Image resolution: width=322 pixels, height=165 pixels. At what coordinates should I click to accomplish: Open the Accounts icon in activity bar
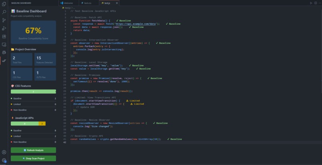pyautogui.click(x=4, y=152)
